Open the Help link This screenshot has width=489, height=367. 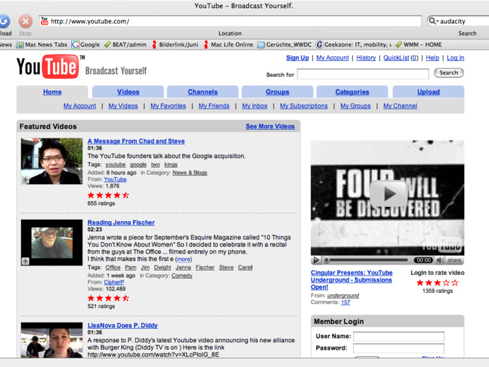[x=432, y=58]
